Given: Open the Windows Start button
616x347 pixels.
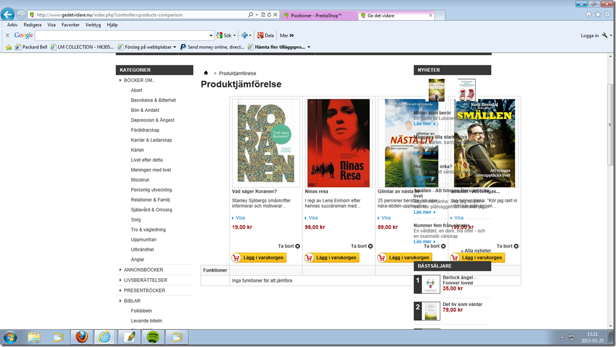Looking at the screenshot, I should pyautogui.click(x=10, y=337).
